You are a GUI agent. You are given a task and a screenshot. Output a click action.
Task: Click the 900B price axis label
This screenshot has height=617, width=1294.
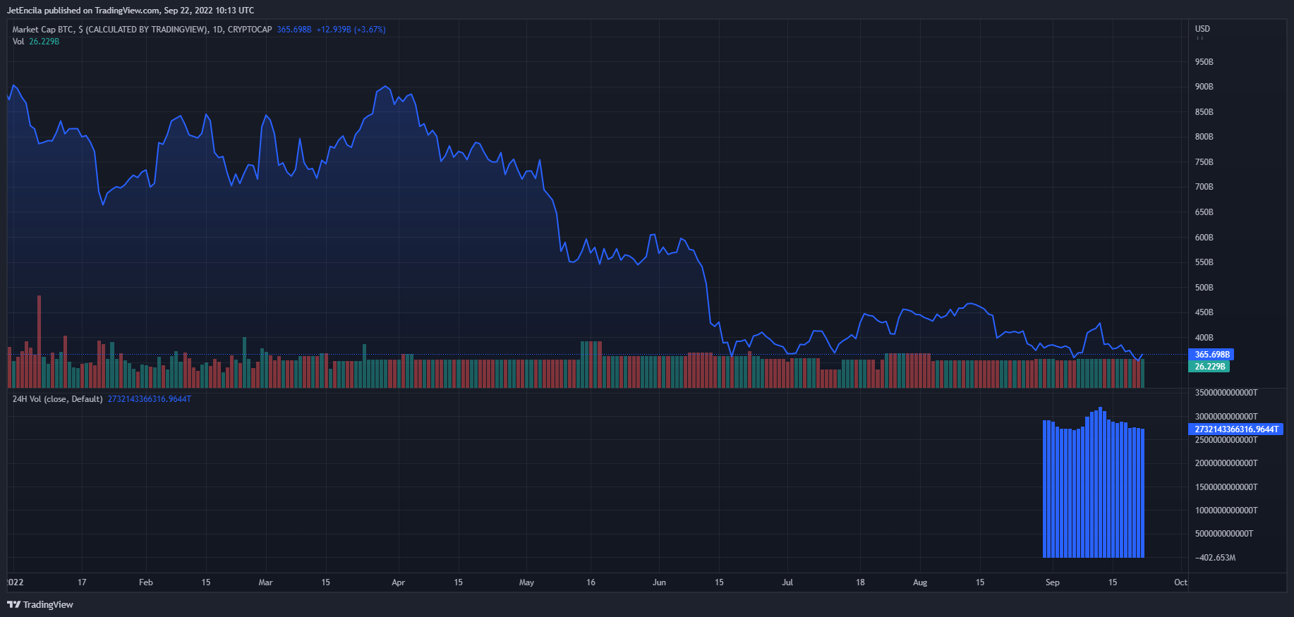pos(1204,87)
